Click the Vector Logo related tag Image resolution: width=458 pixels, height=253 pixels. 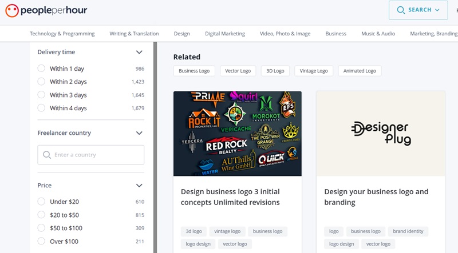click(x=238, y=71)
